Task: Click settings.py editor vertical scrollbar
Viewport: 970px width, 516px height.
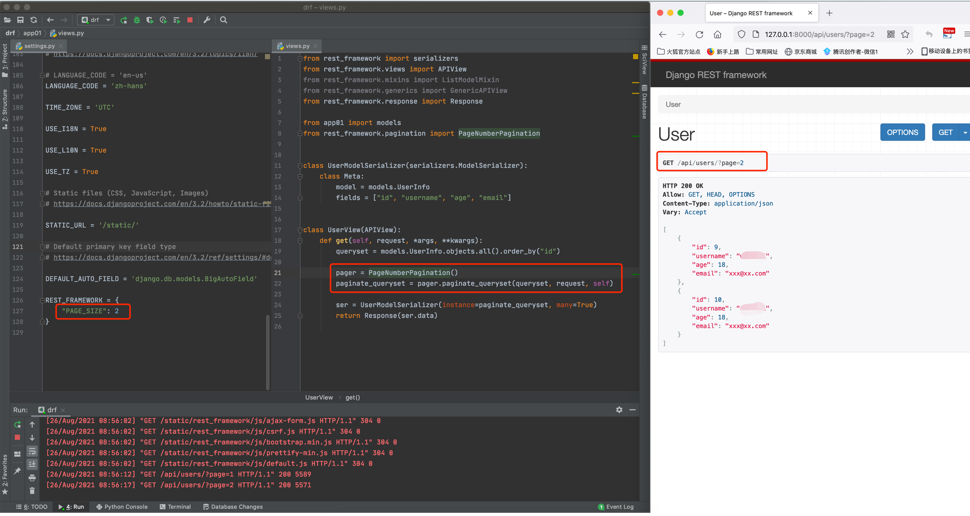Action: [268, 352]
